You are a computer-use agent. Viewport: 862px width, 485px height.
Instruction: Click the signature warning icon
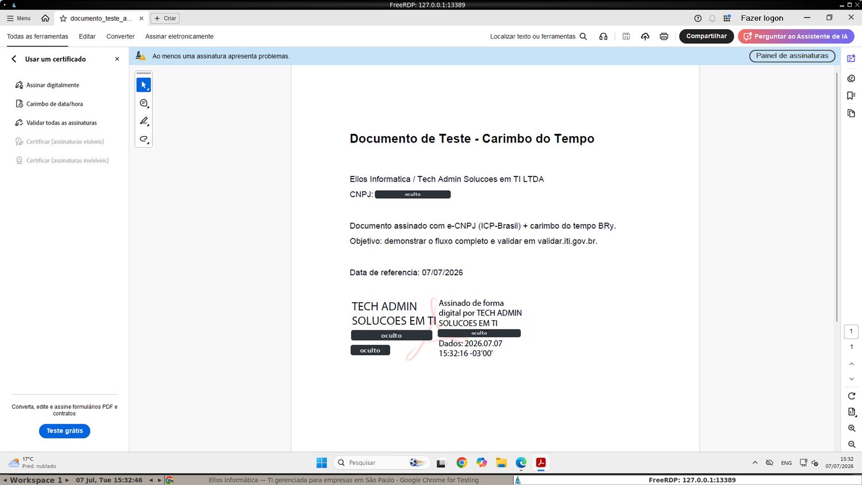tap(140, 56)
